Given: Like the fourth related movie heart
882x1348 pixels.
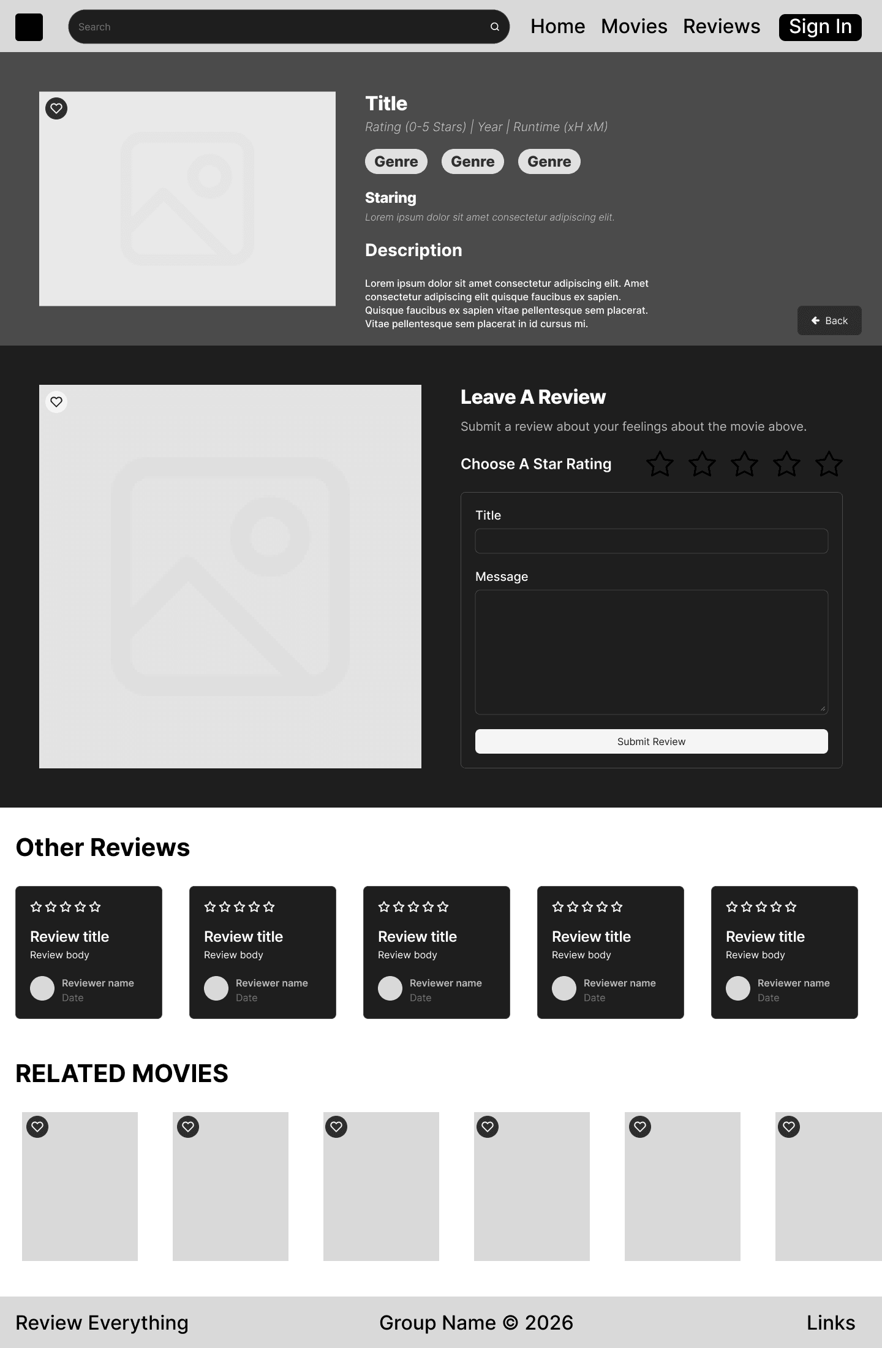Looking at the screenshot, I should [488, 1126].
